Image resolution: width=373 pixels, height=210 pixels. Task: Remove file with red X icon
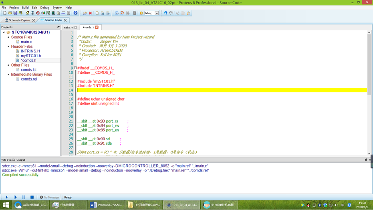pos(90,13)
